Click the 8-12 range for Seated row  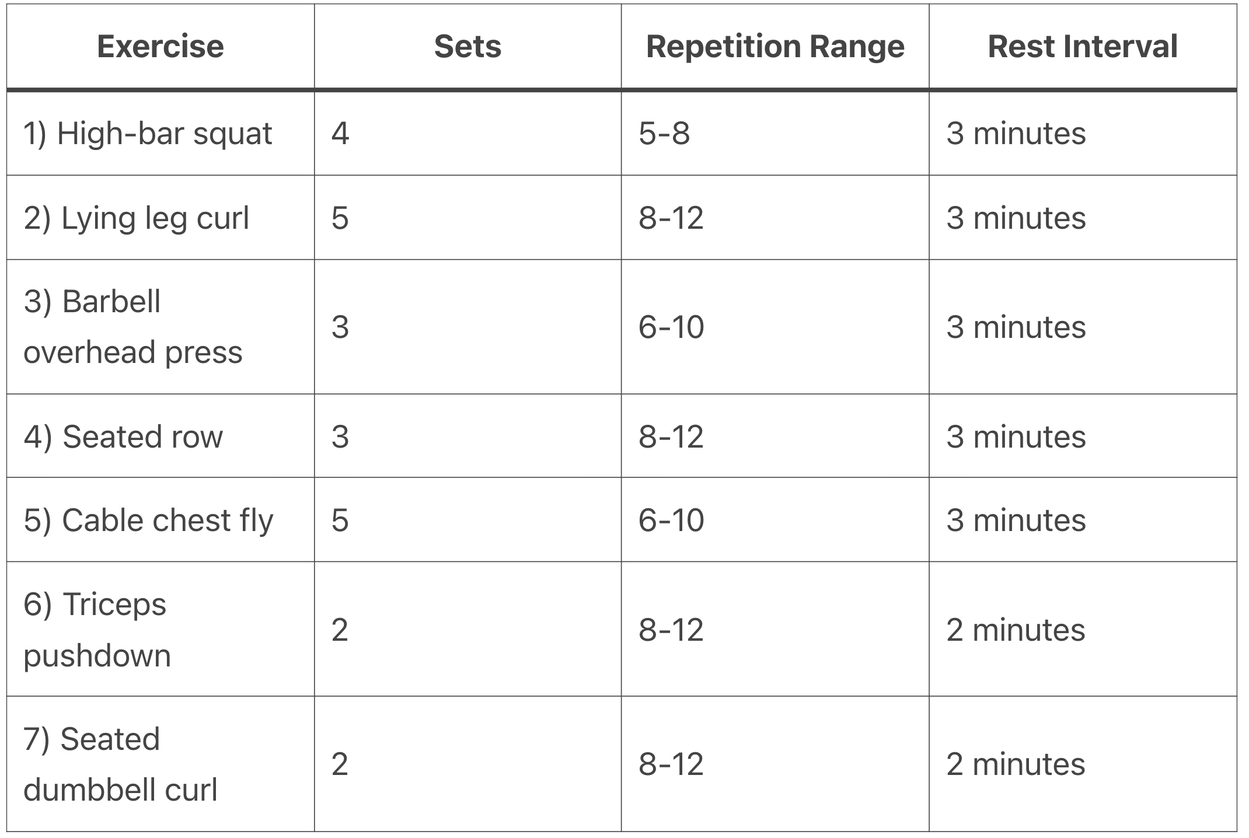pos(775,436)
